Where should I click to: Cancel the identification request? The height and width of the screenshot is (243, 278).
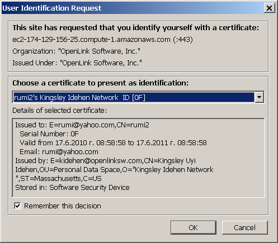(245, 227)
